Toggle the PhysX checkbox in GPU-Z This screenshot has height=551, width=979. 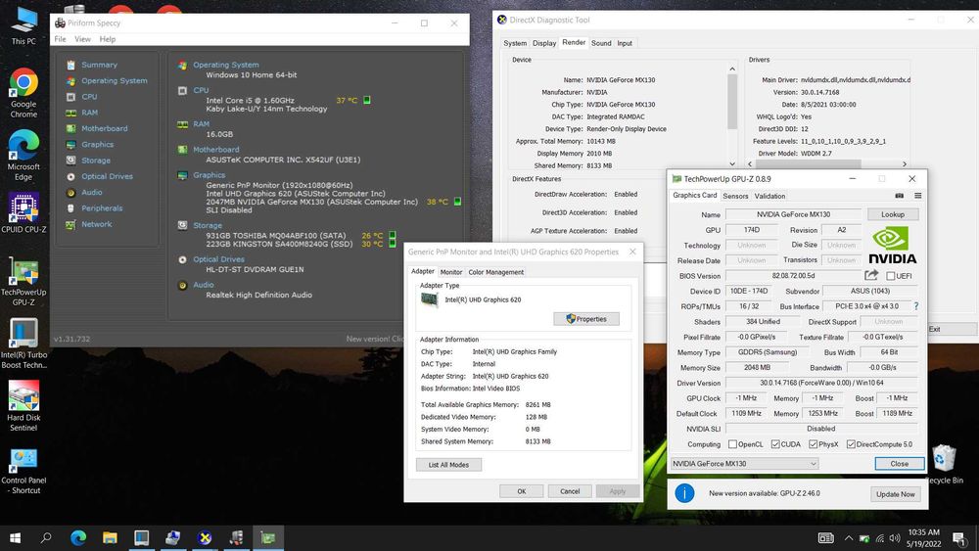click(813, 444)
